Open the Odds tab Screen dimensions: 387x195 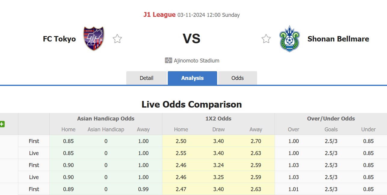click(x=237, y=78)
